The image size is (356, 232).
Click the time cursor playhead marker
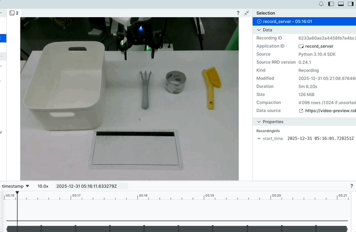click(x=17, y=193)
